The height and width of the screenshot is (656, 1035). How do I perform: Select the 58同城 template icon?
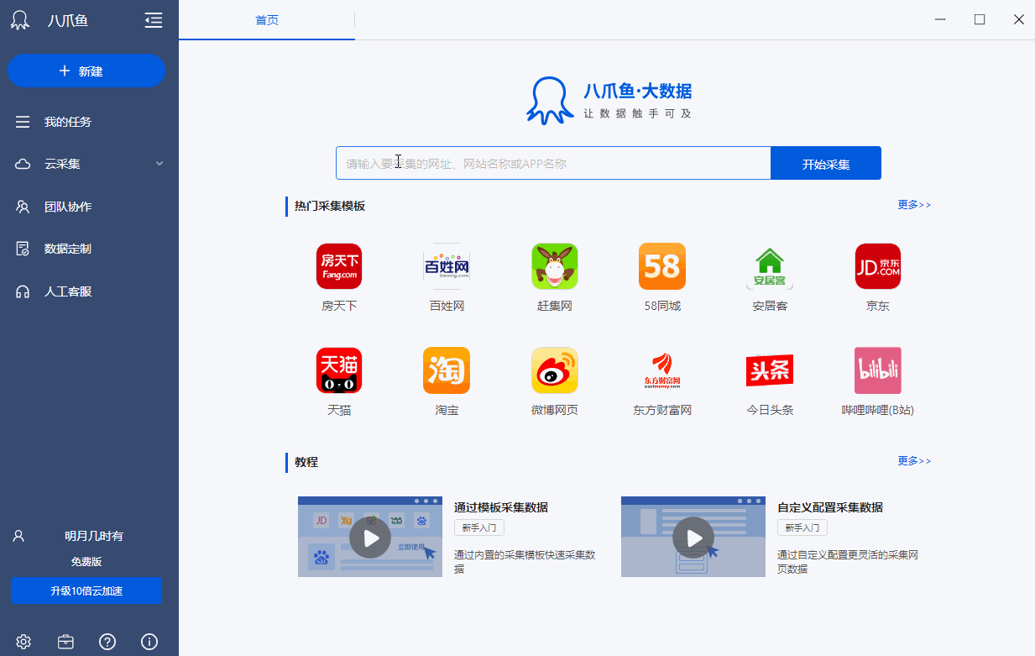click(662, 266)
